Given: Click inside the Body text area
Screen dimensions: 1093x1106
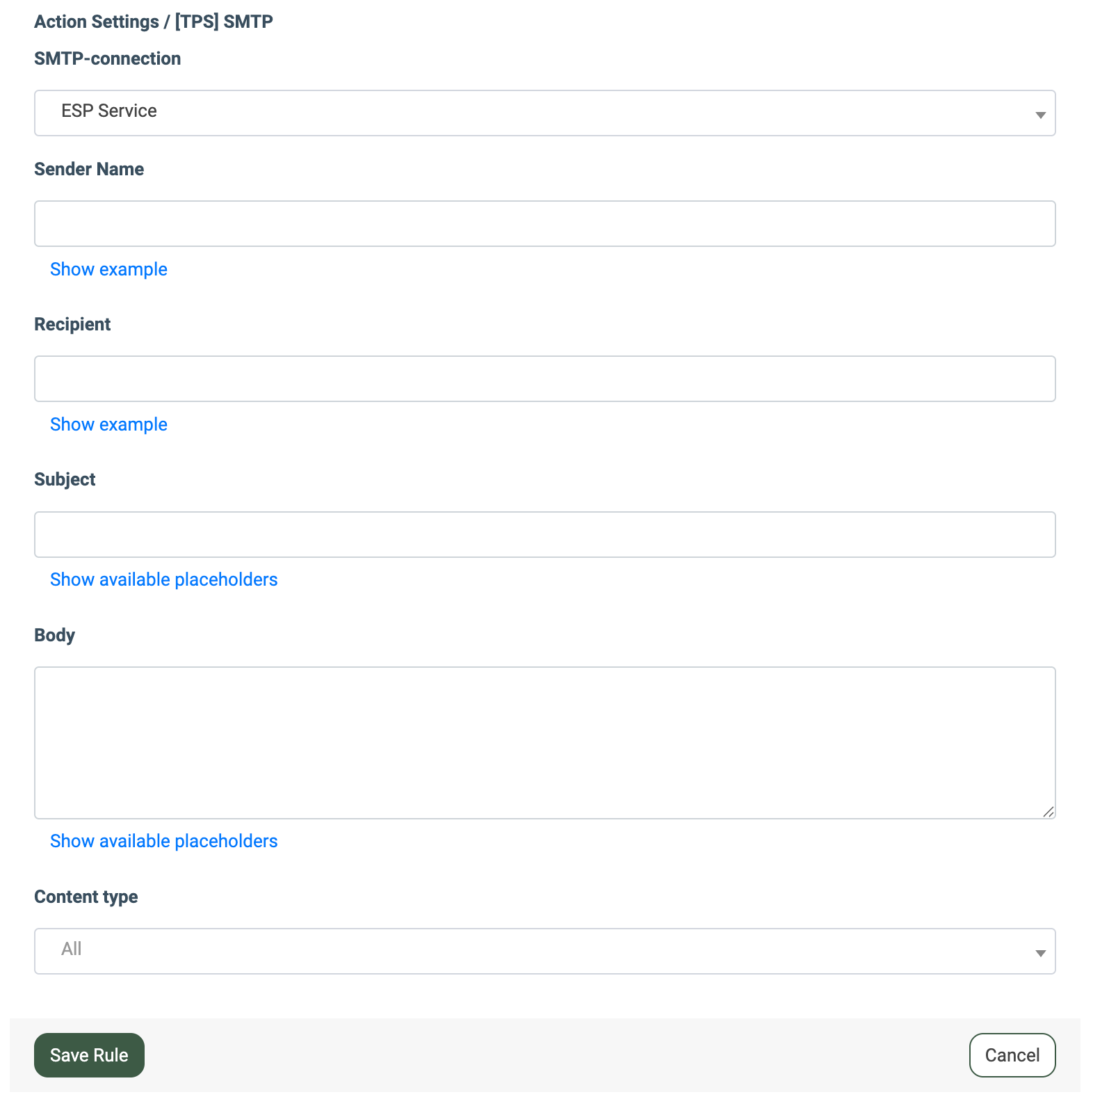Looking at the screenshot, I should pyautogui.click(x=544, y=742).
